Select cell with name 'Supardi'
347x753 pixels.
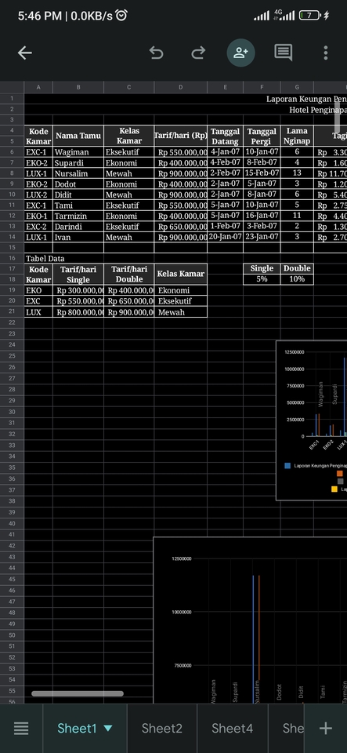tap(78, 163)
